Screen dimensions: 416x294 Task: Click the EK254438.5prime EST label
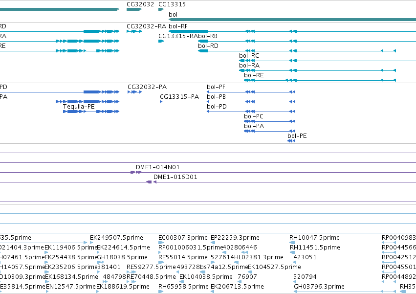(x=71, y=257)
